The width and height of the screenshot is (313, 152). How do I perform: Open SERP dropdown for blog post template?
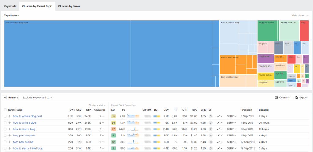pyautogui.click(x=231, y=136)
